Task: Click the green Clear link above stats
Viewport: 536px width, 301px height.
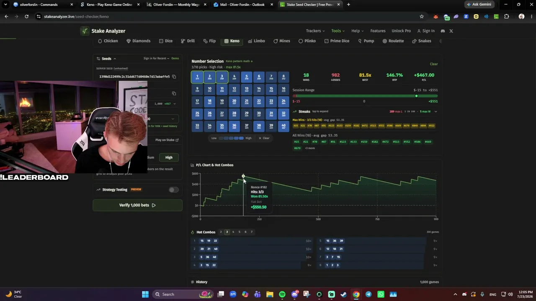Action: pyautogui.click(x=434, y=64)
